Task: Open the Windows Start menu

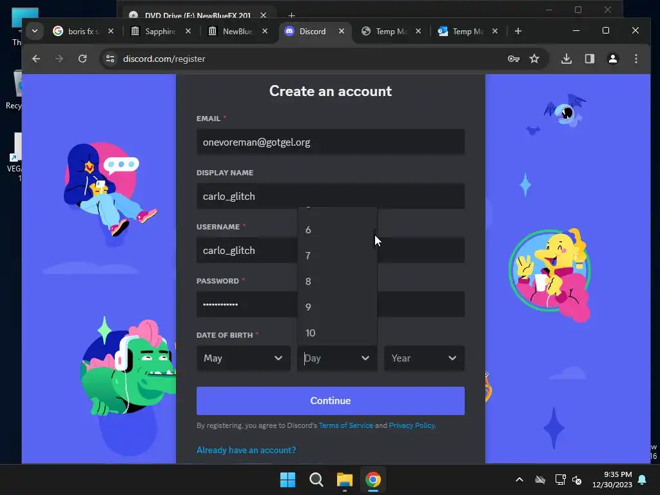Action: (x=288, y=480)
